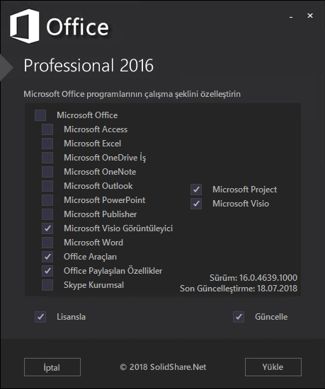Screen dimensions: 325x389
Task: Toggle the Lisansla checkbox
Action: click(x=40, y=317)
